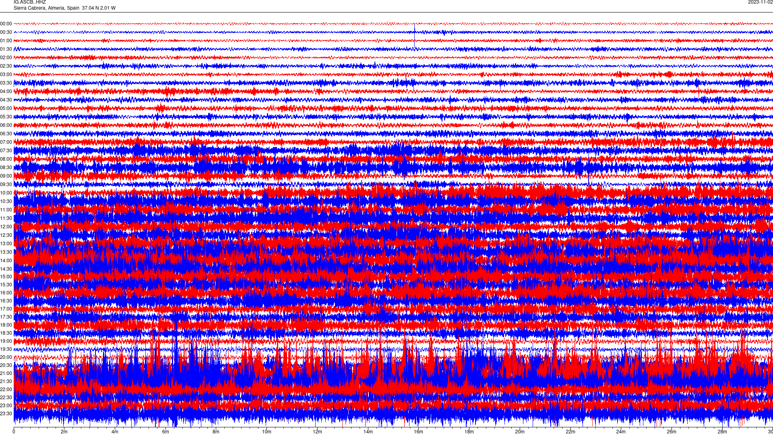Image resolution: width=773 pixels, height=435 pixels.
Task: Select the 06:00 trace label
Action: pyautogui.click(x=6, y=125)
